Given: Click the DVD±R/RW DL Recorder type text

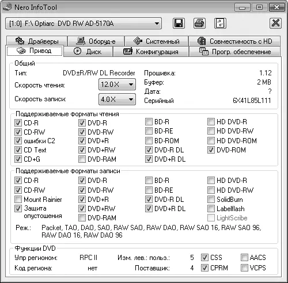Looking at the screenshot, I should pyautogui.click(x=99, y=73).
